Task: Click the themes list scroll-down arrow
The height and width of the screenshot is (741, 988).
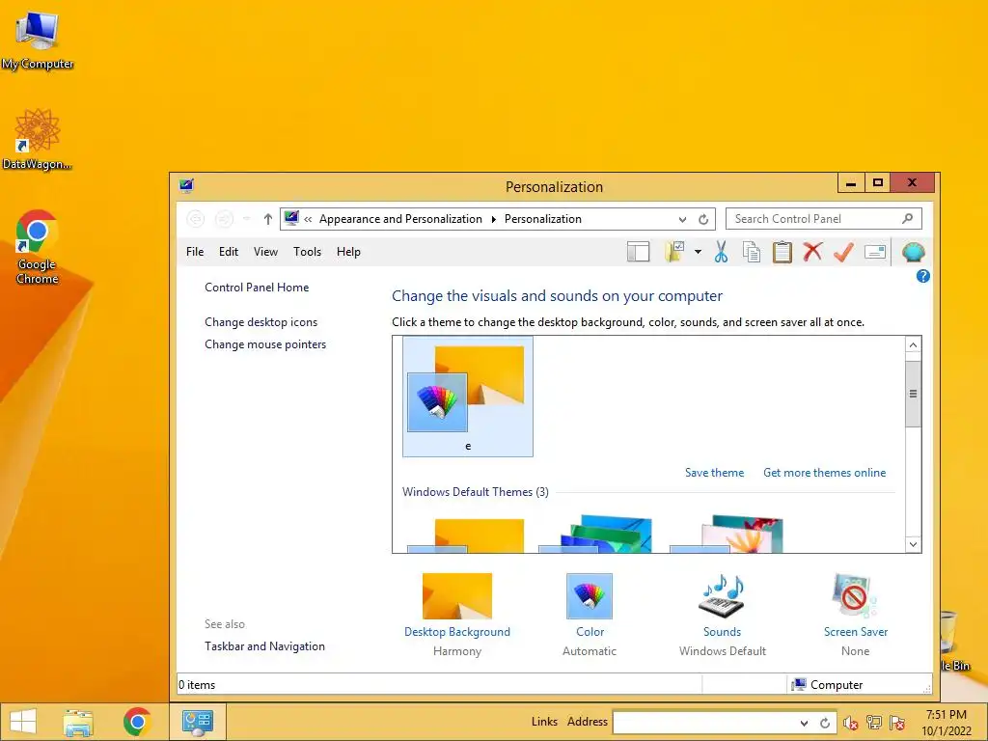Action: tap(913, 544)
